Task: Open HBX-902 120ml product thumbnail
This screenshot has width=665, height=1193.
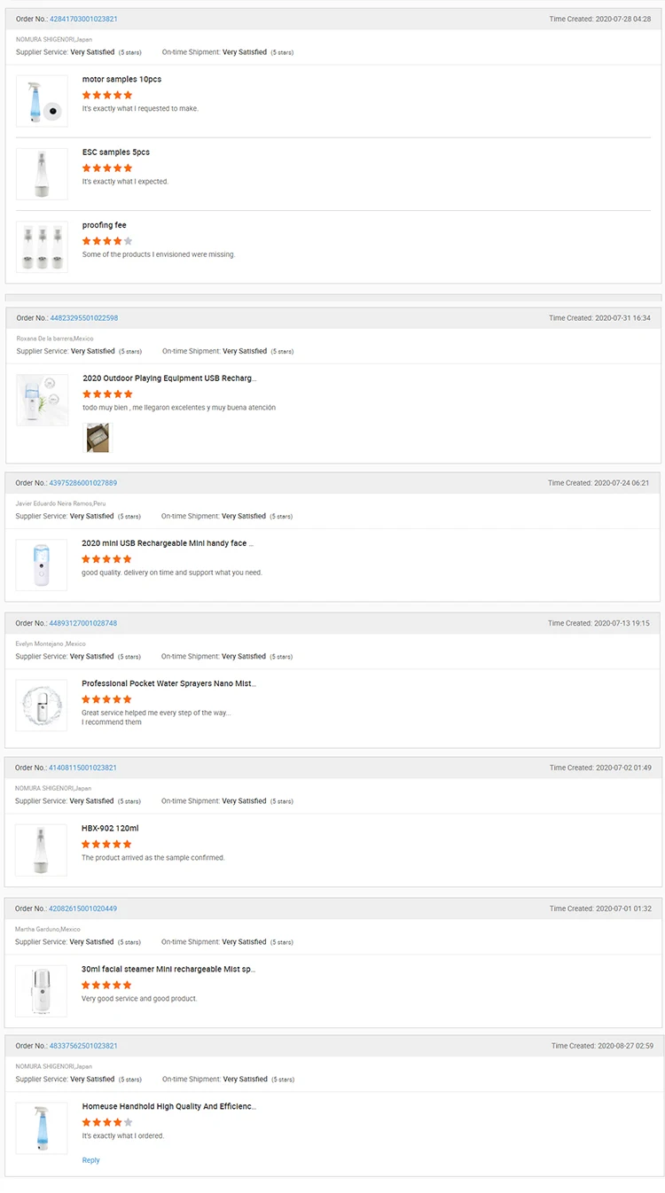Action: (x=41, y=850)
